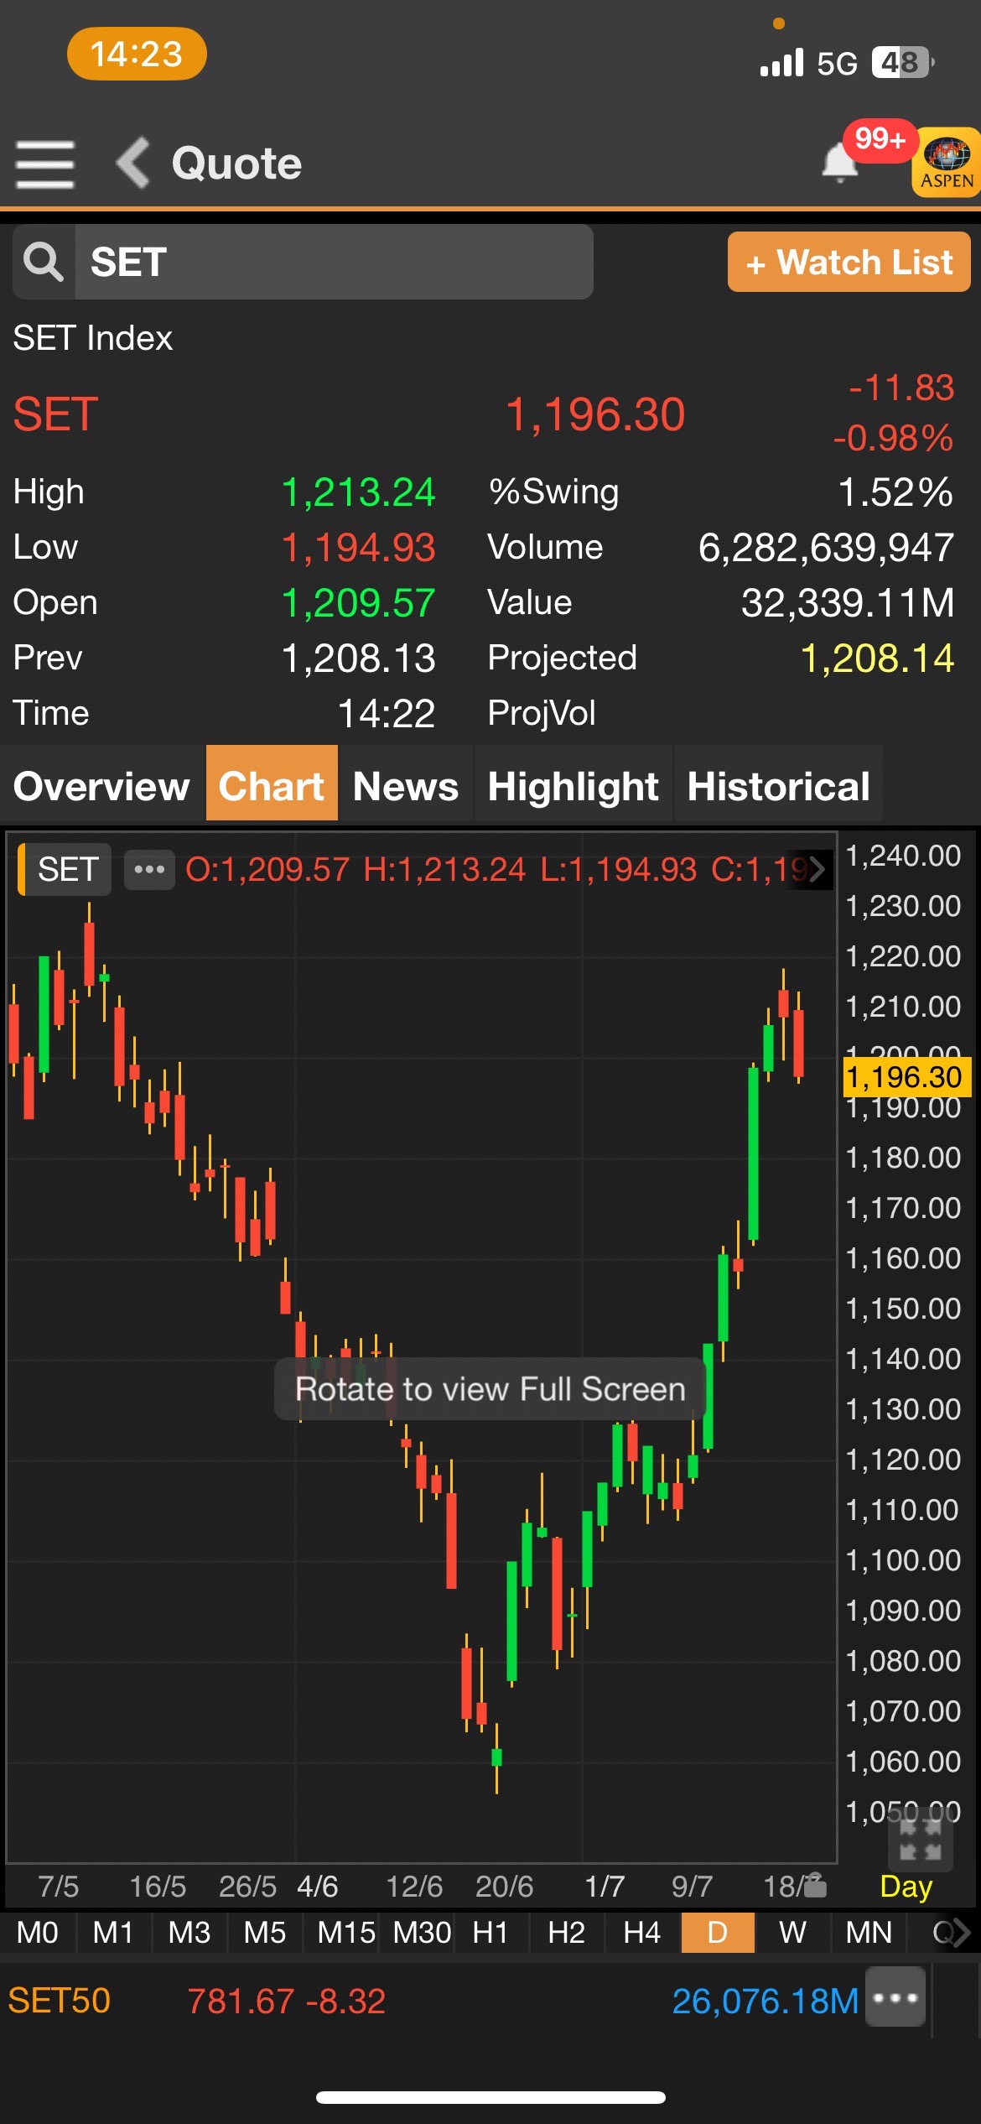Tap the Aspen logo icon
Viewport: 981px width, 2124px height.
[x=946, y=162]
